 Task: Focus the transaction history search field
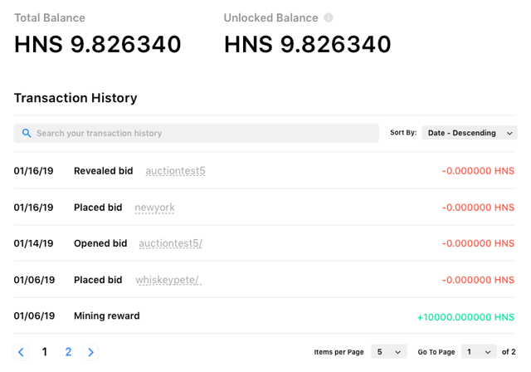click(x=196, y=133)
